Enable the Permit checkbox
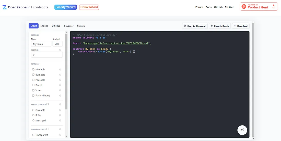Screen dimensions: 281x141 point(33,85)
